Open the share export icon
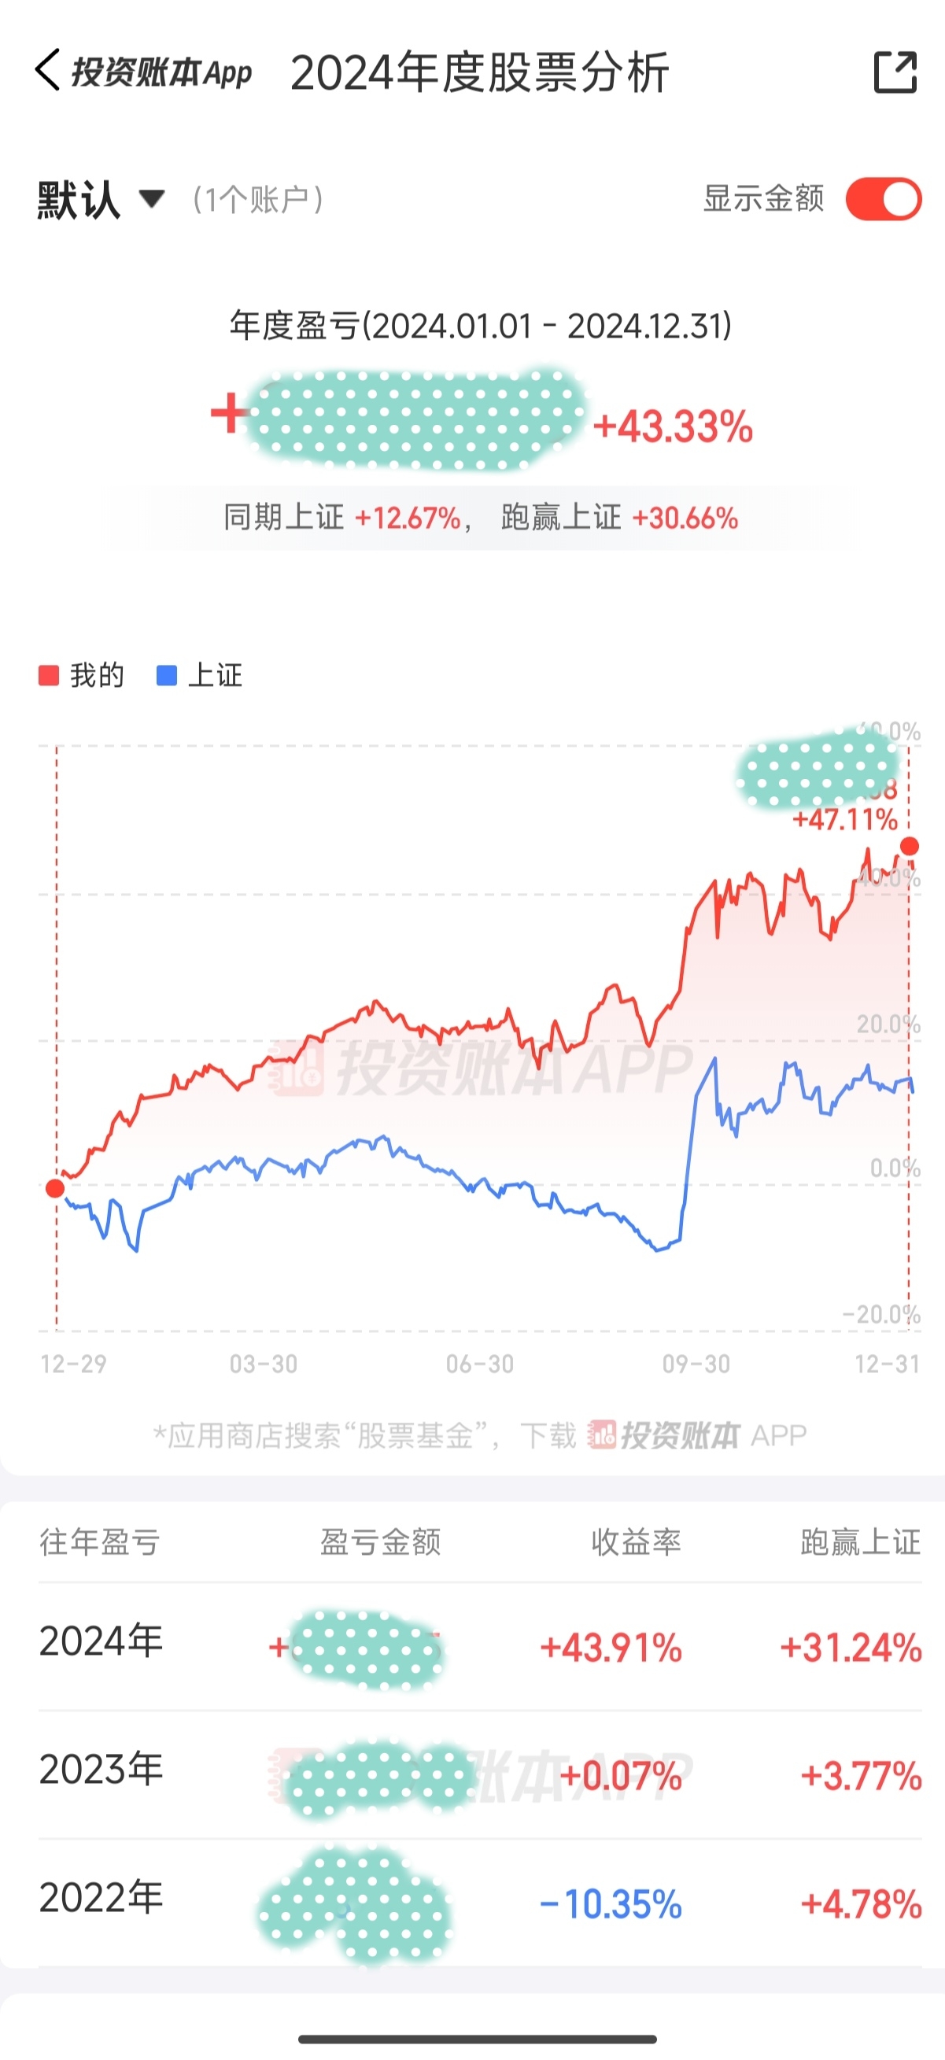This screenshot has width=945, height=2060. [x=895, y=72]
